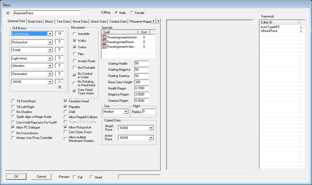Click the RaceArgonianWater spell icon
The width and height of the screenshot is (312, 185).
coord(104,47)
